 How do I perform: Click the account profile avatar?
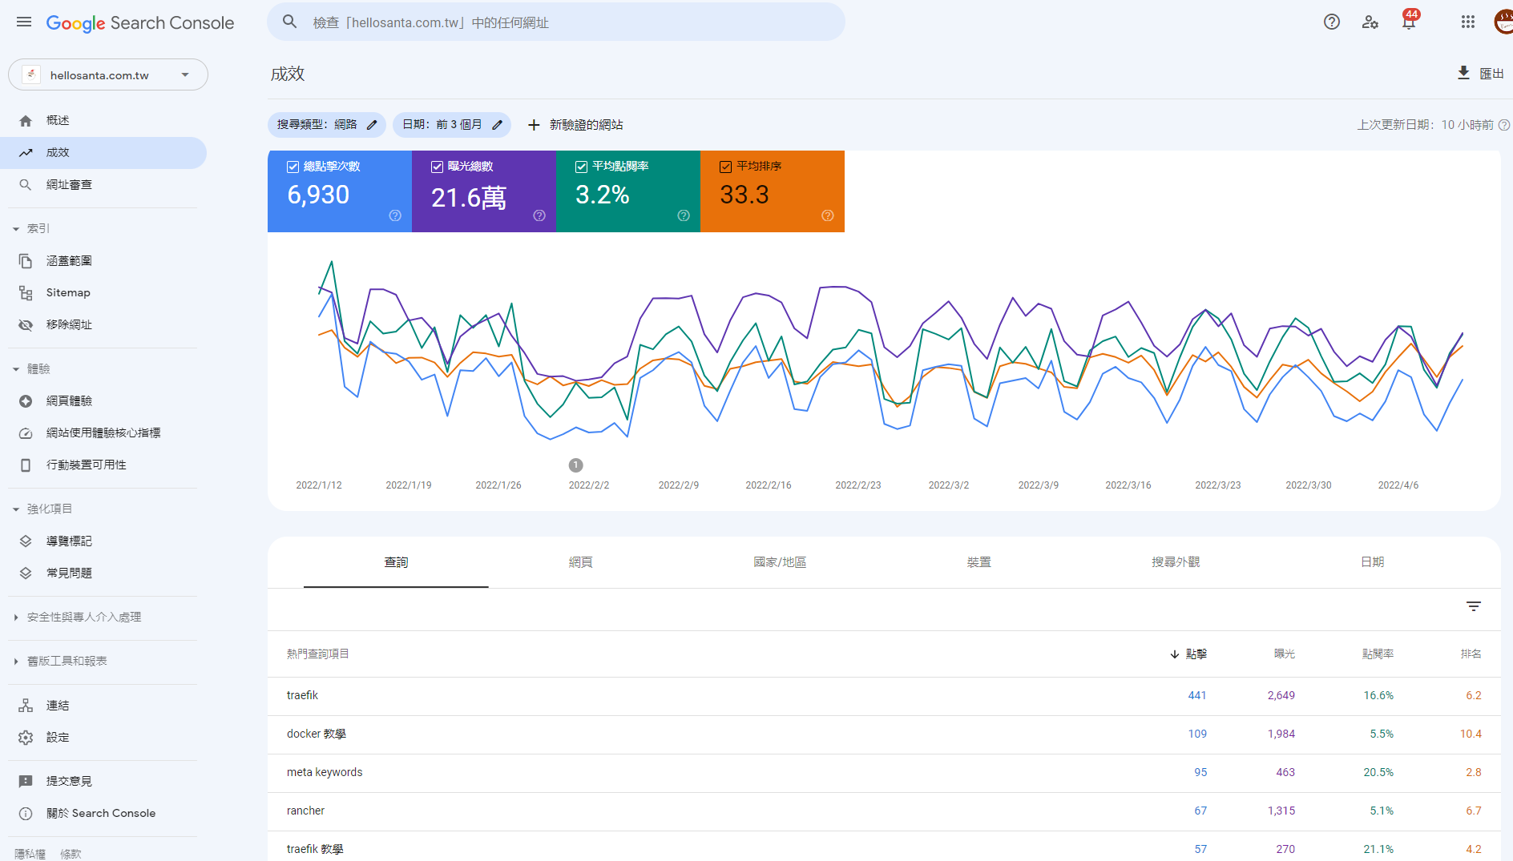1504,22
